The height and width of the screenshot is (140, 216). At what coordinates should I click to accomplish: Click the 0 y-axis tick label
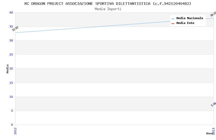12,125
